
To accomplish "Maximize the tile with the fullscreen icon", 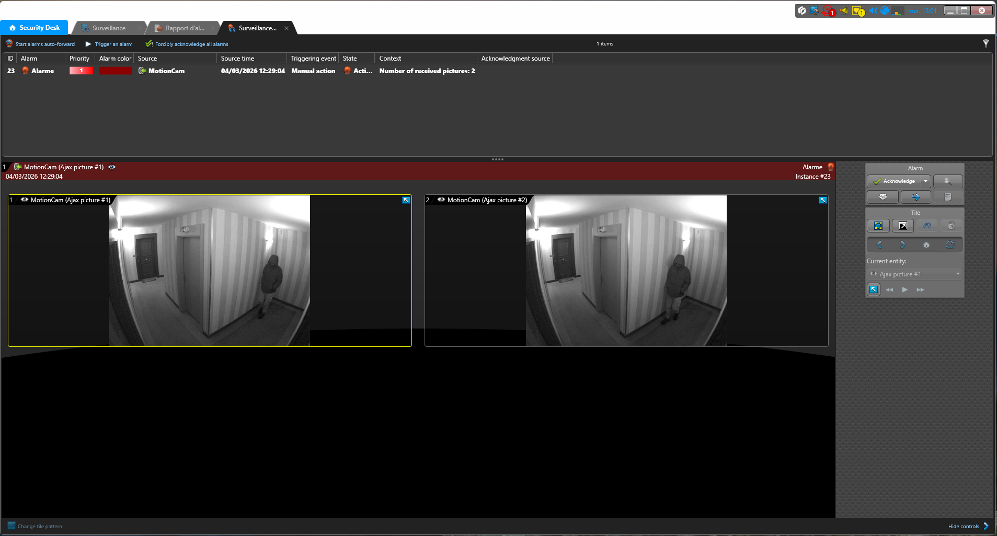I will 878,226.
